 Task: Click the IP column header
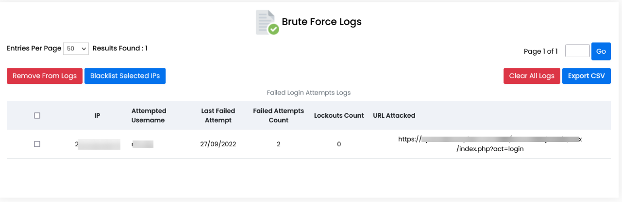97,115
